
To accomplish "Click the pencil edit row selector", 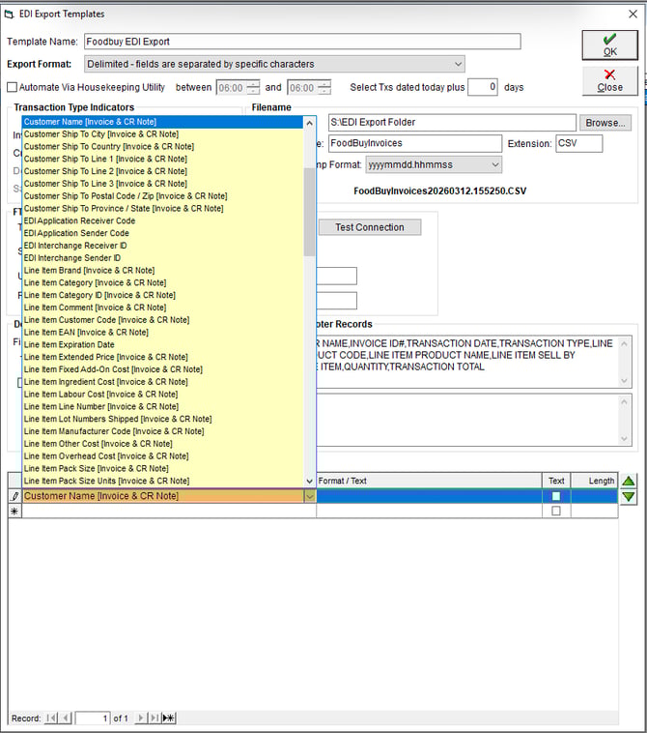I will (14, 496).
